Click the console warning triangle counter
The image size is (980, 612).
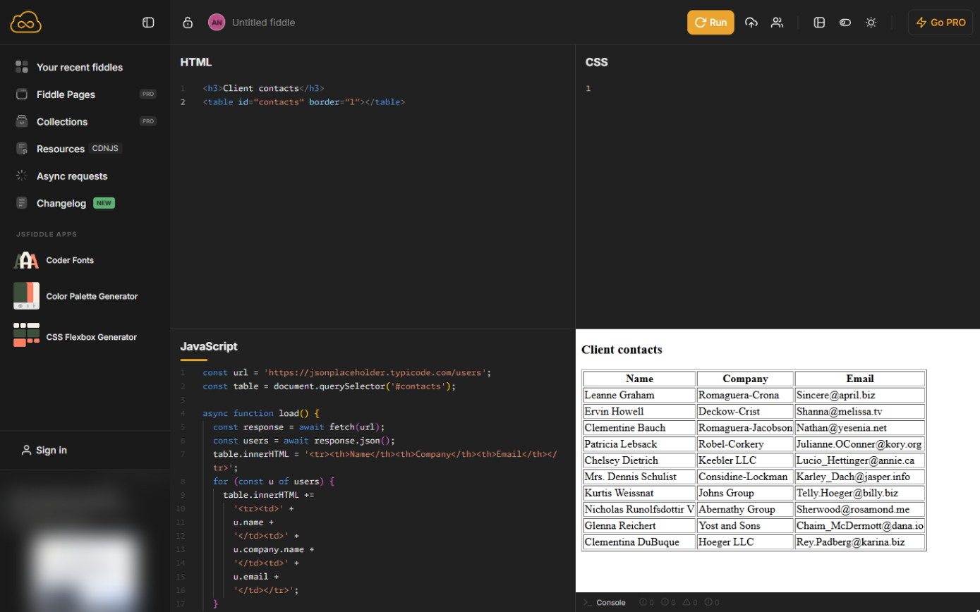[x=691, y=603]
